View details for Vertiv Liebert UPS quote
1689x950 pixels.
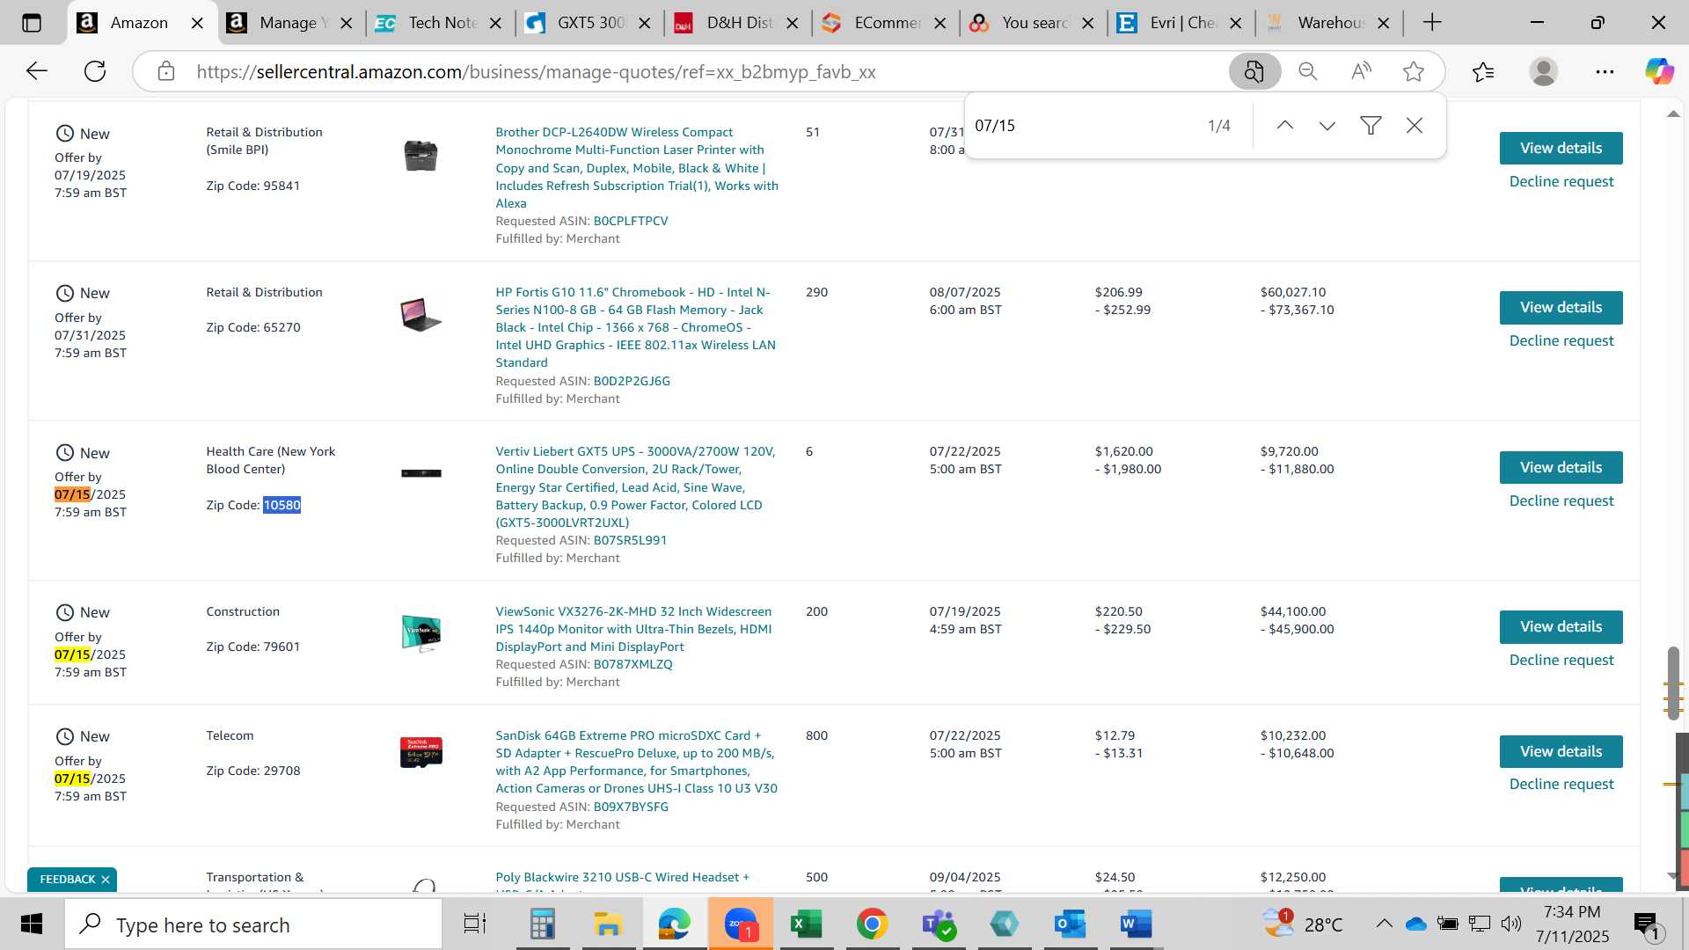1561,467
